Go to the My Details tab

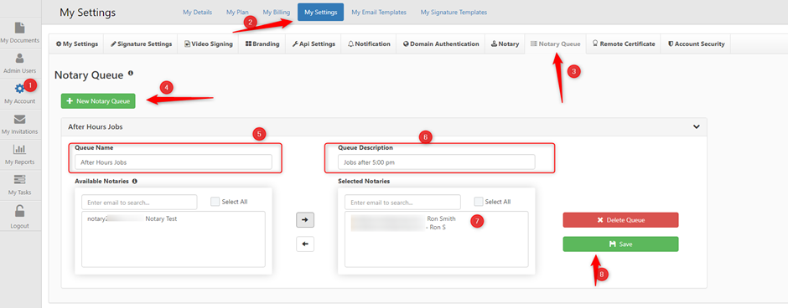(198, 12)
